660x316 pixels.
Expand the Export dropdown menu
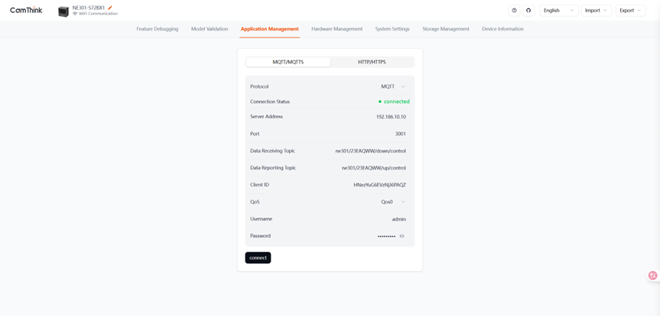point(630,11)
